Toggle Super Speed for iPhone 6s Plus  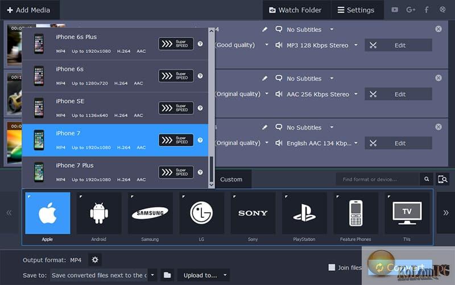(x=176, y=44)
